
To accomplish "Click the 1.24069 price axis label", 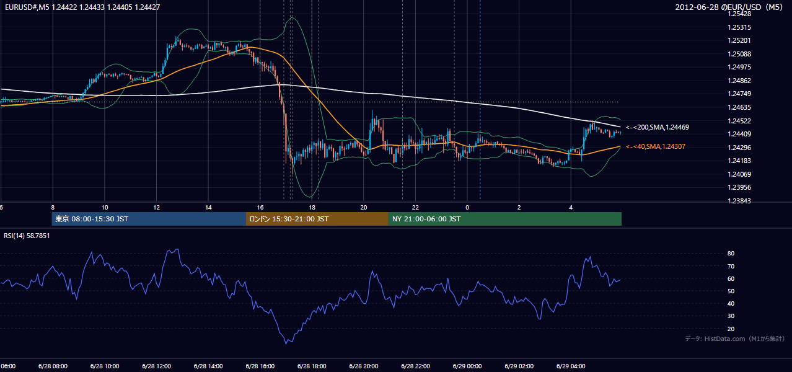I will 739,174.
